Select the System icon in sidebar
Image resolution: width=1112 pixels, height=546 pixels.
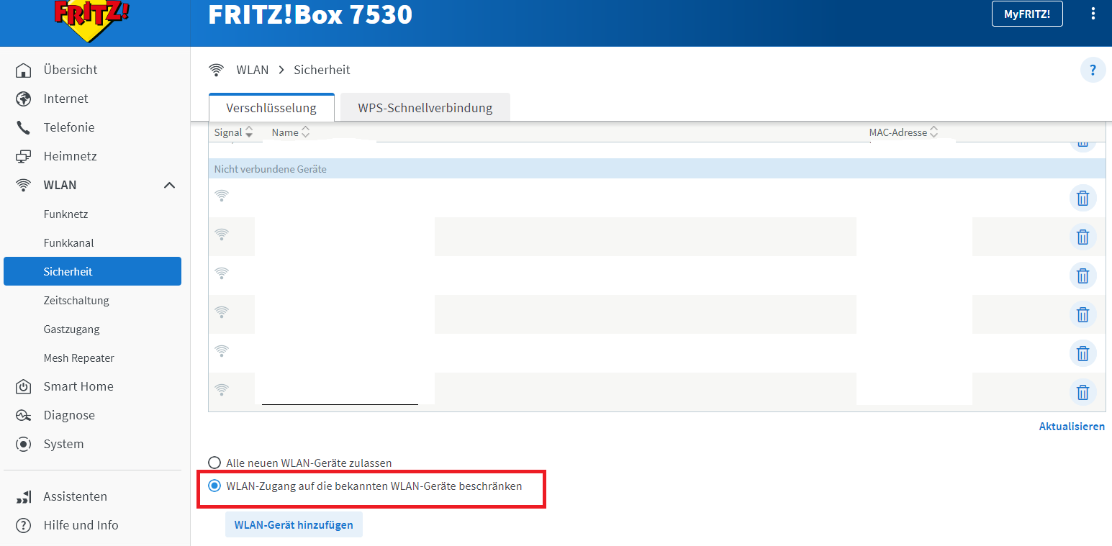click(x=24, y=444)
